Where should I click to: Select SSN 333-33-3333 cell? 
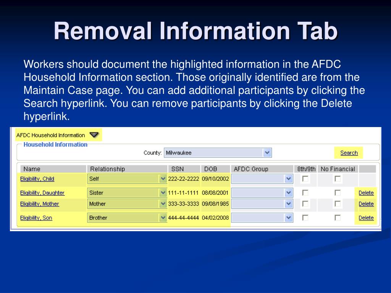pos(184,204)
